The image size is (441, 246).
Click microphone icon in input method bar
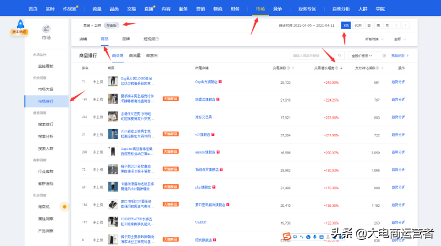(315, 237)
